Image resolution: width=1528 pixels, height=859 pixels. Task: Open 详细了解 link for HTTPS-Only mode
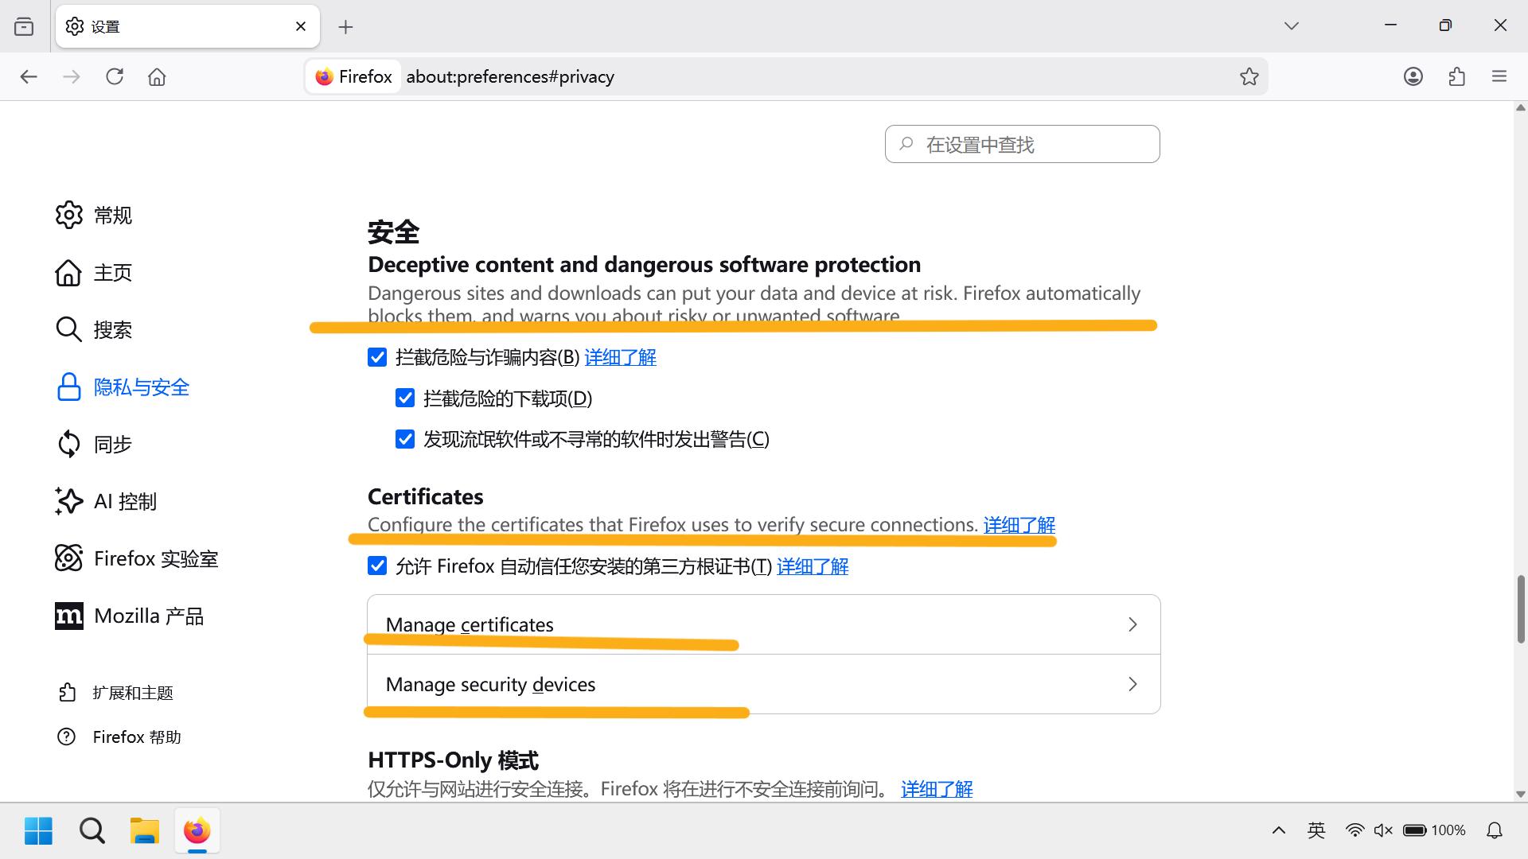[936, 789]
